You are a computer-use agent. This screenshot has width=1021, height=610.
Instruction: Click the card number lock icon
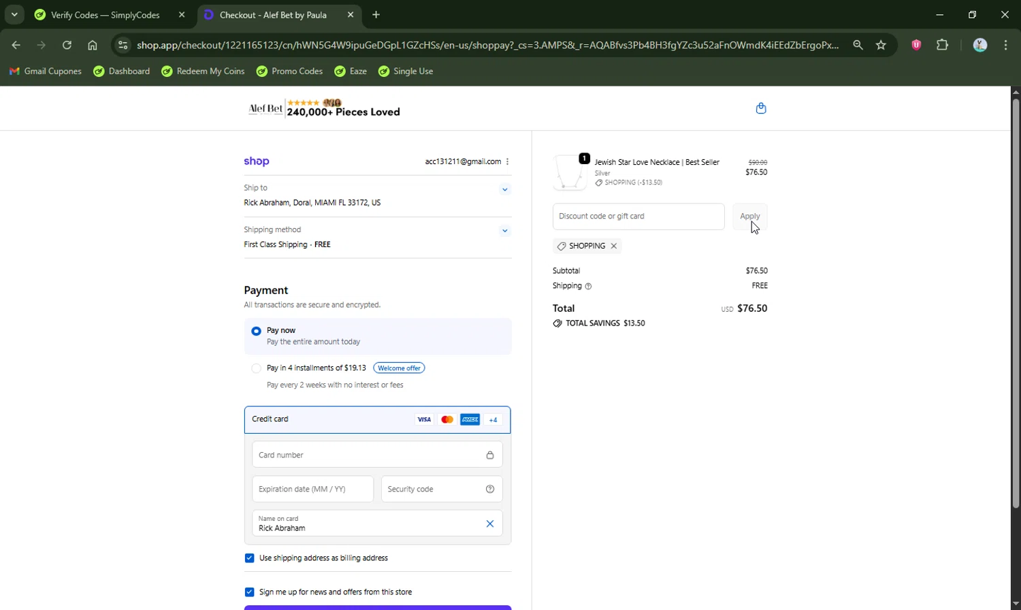click(490, 455)
